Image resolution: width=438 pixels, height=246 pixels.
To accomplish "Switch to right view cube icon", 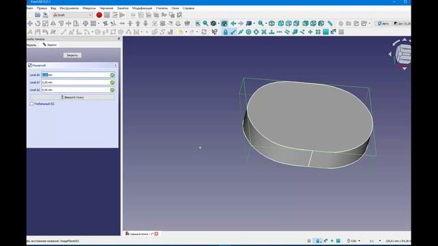I will [x=296, y=24].
